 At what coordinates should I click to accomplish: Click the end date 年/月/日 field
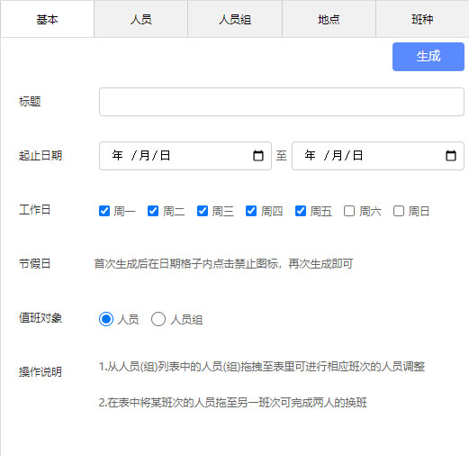point(378,156)
